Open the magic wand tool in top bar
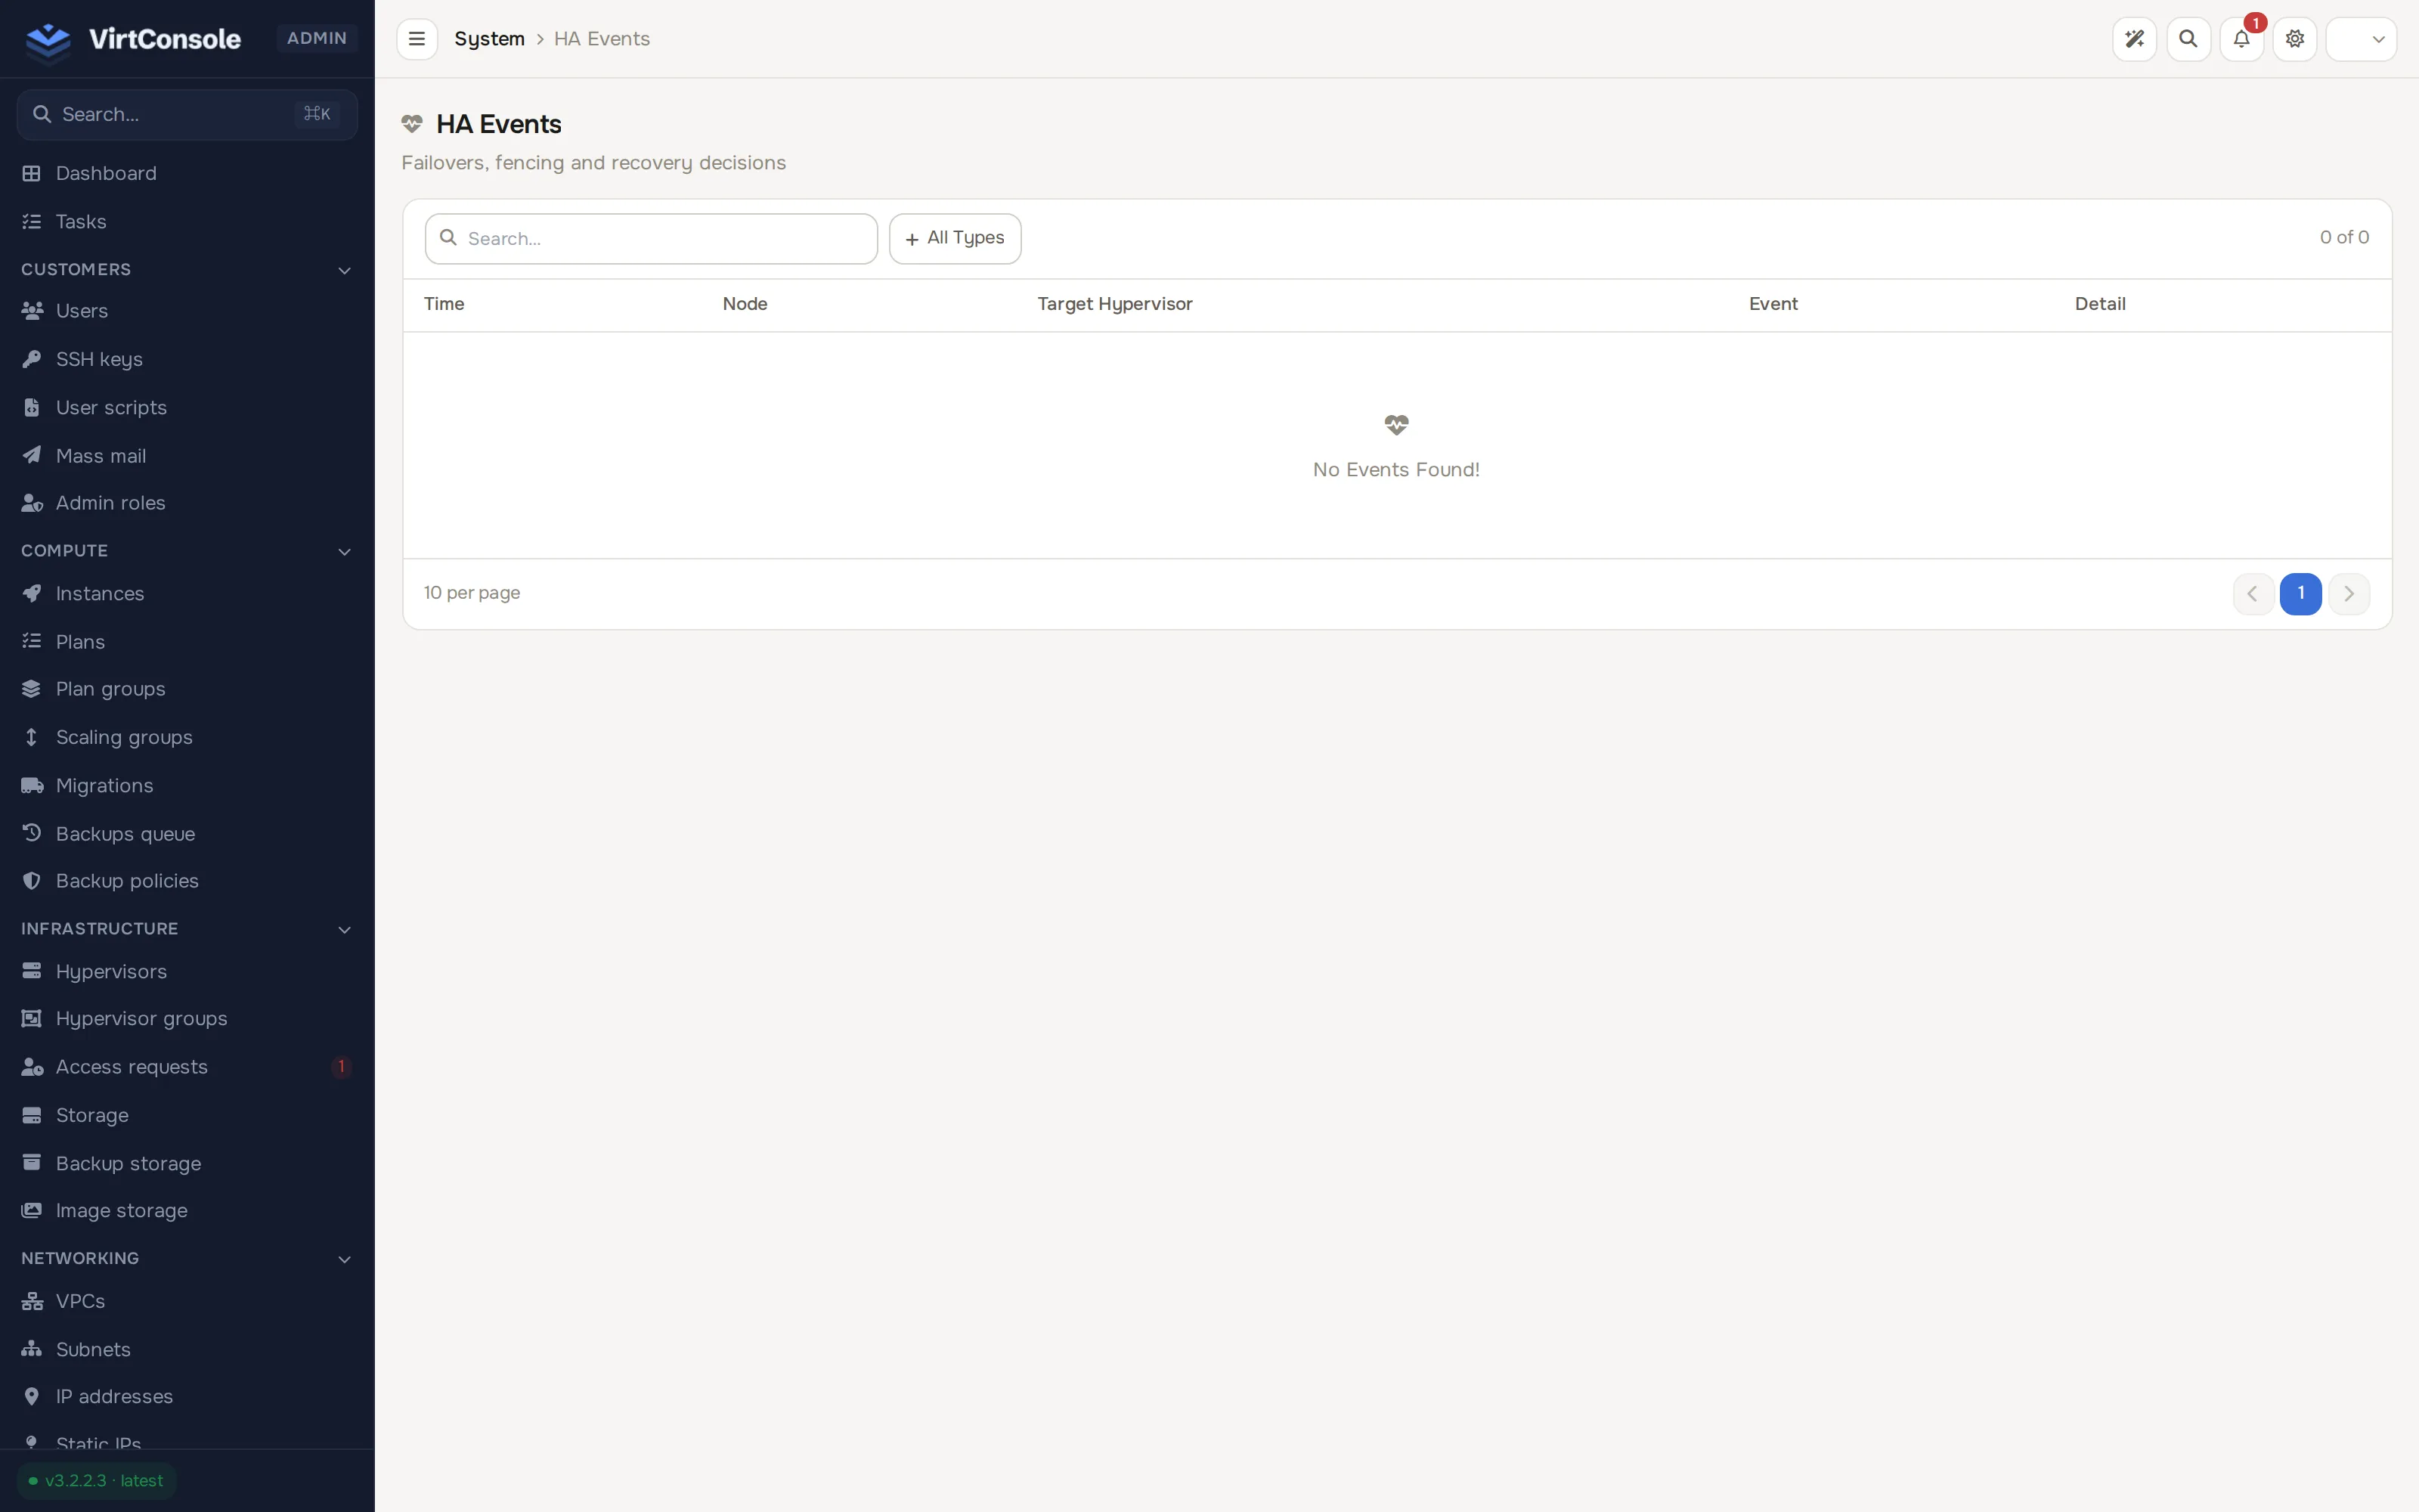Screen dimensions: 2419x1512 point(2134,39)
